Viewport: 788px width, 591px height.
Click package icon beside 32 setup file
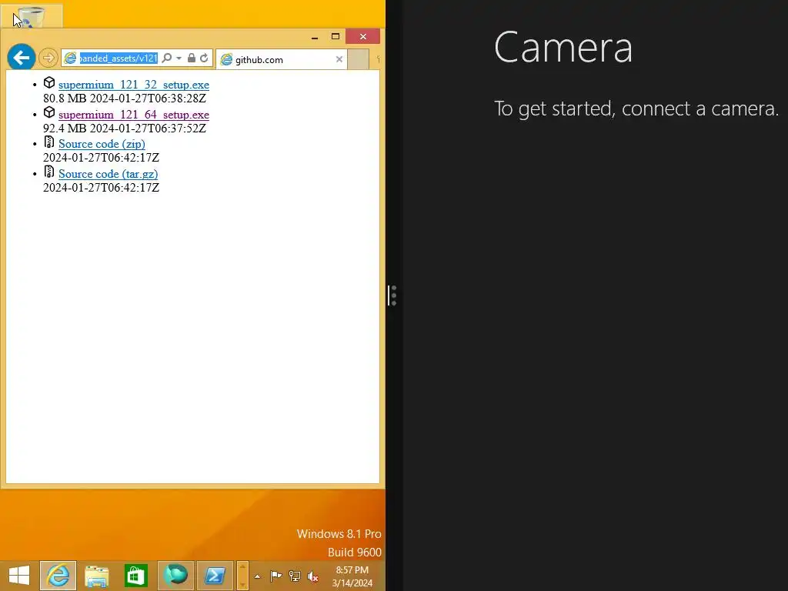(49, 83)
